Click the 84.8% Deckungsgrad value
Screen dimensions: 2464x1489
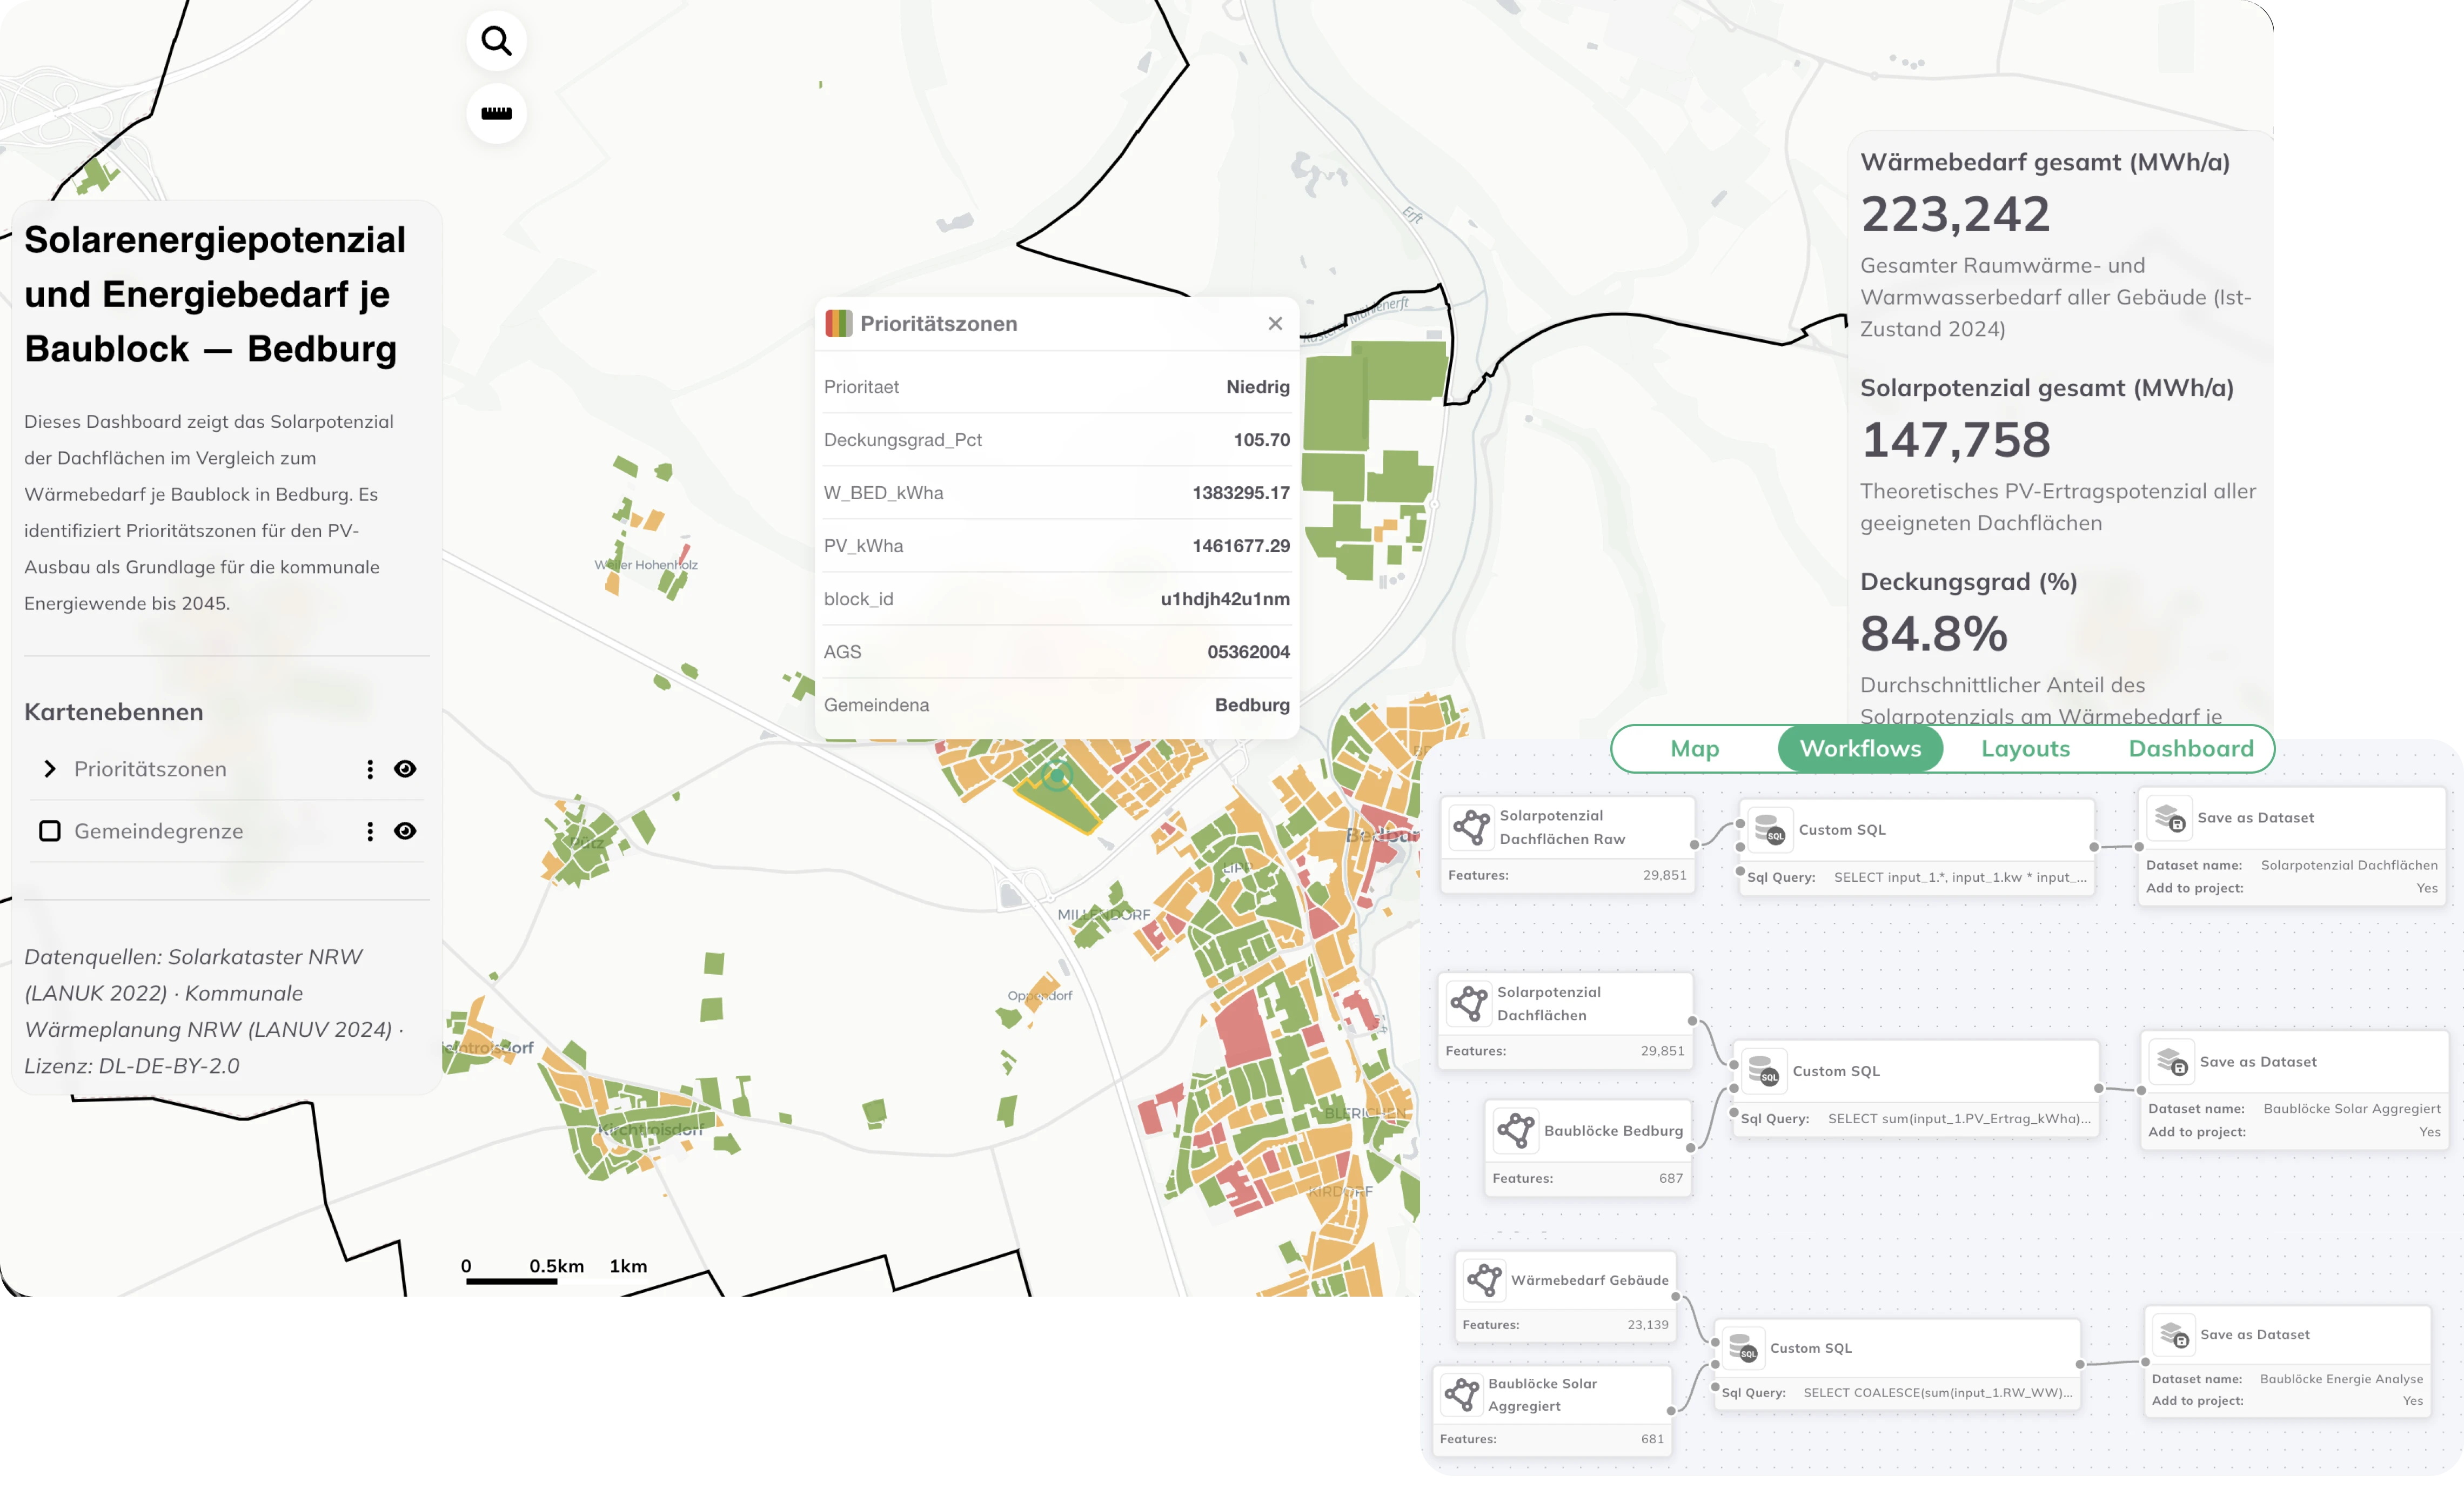[1934, 633]
